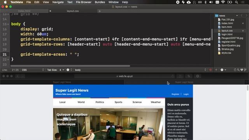Open item.html in file browser
The width and height of the screenshot is (249, 140).
[226, 27]
